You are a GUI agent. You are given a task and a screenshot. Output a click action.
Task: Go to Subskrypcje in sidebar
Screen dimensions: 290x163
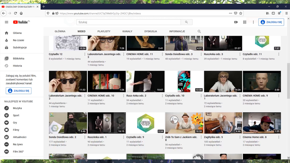[x=20, y=47]
